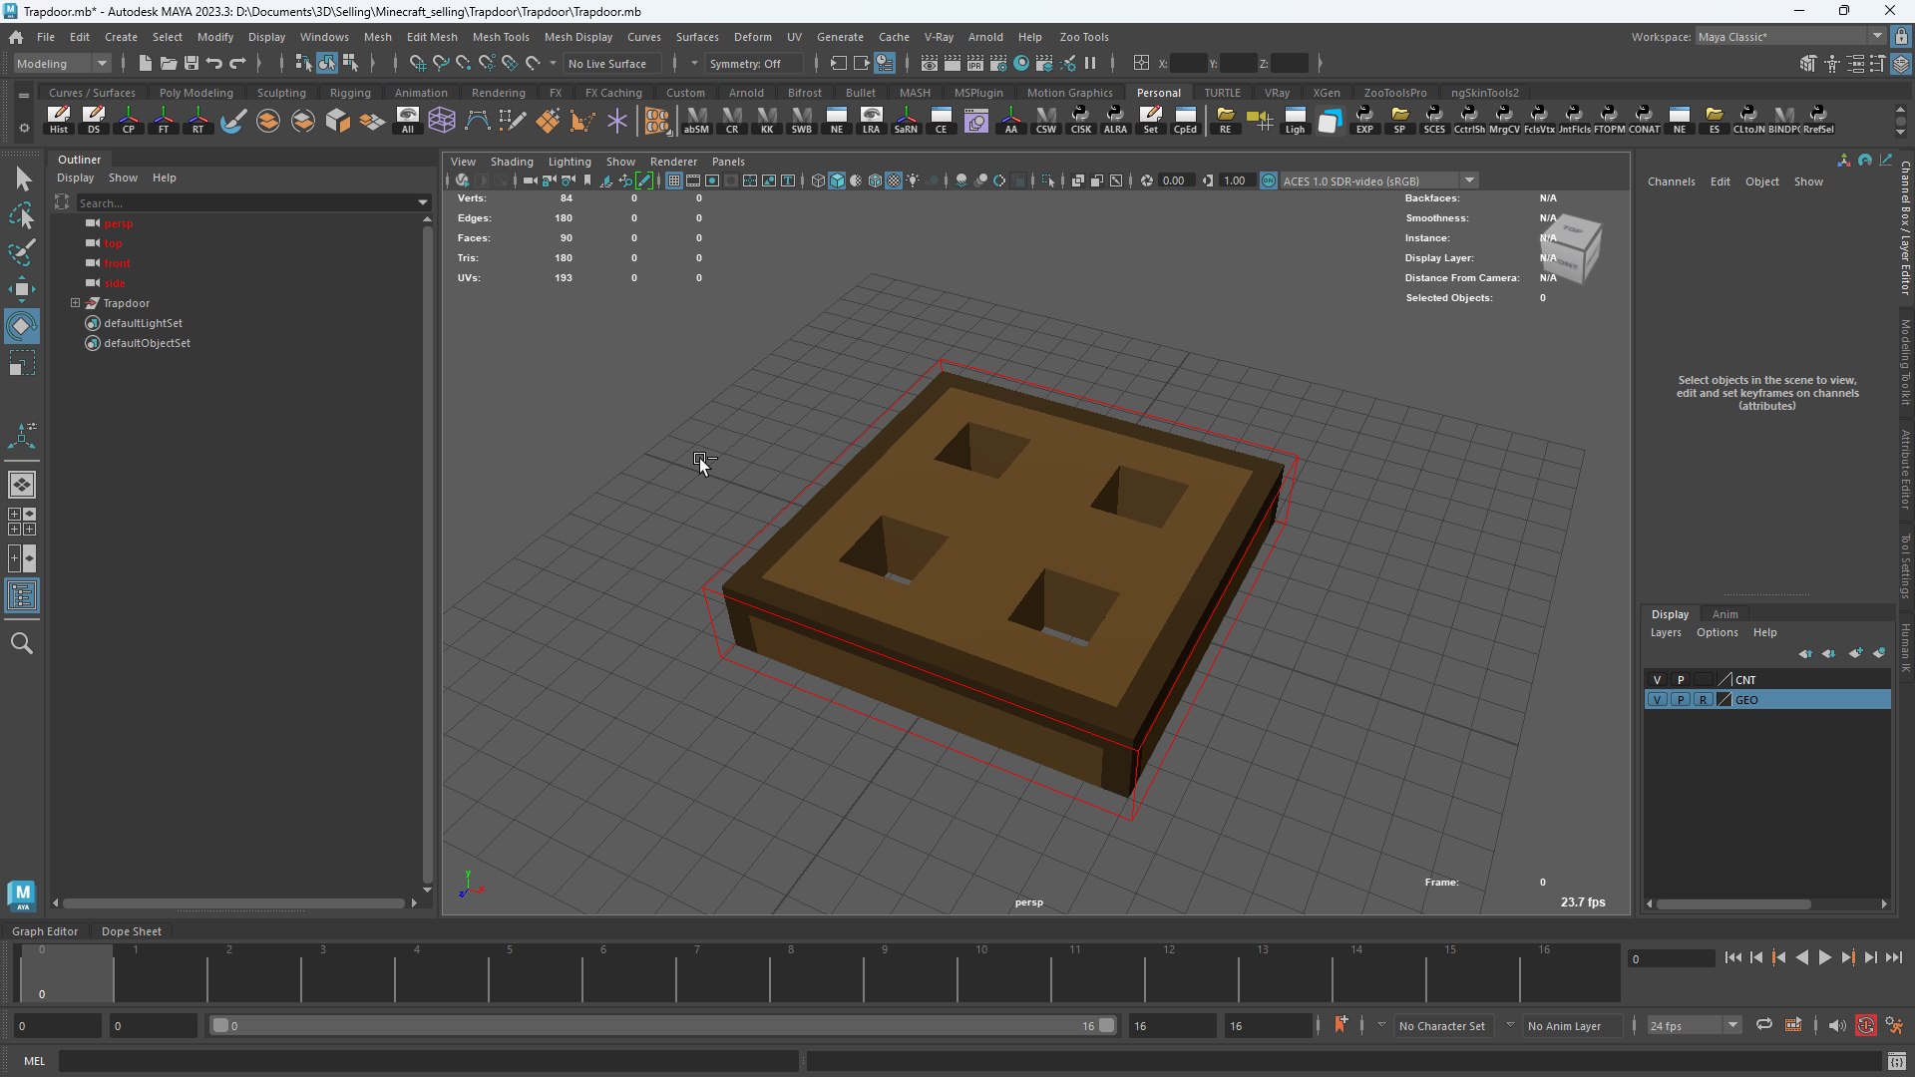Expand the Trapdoor node in Outliner
The image size is (1915, 1077).
pyautogui.click(x=75, y=303)
